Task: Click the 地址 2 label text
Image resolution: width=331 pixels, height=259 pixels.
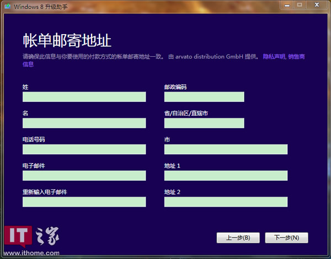Action: [x=172, y=192]
